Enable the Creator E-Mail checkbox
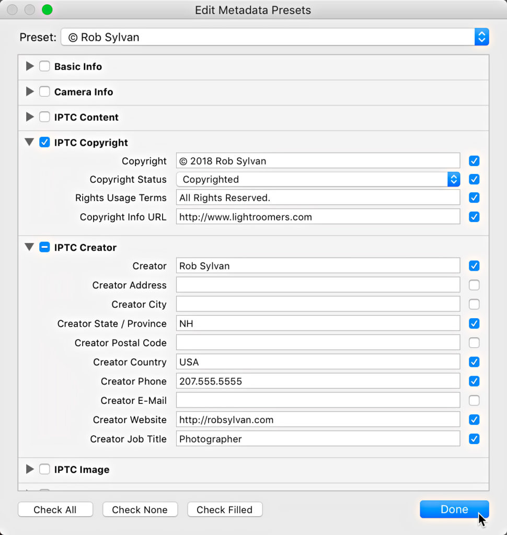The height and width of the screenshot is (535, 507). pyautogui.click(x=474, y=400)
